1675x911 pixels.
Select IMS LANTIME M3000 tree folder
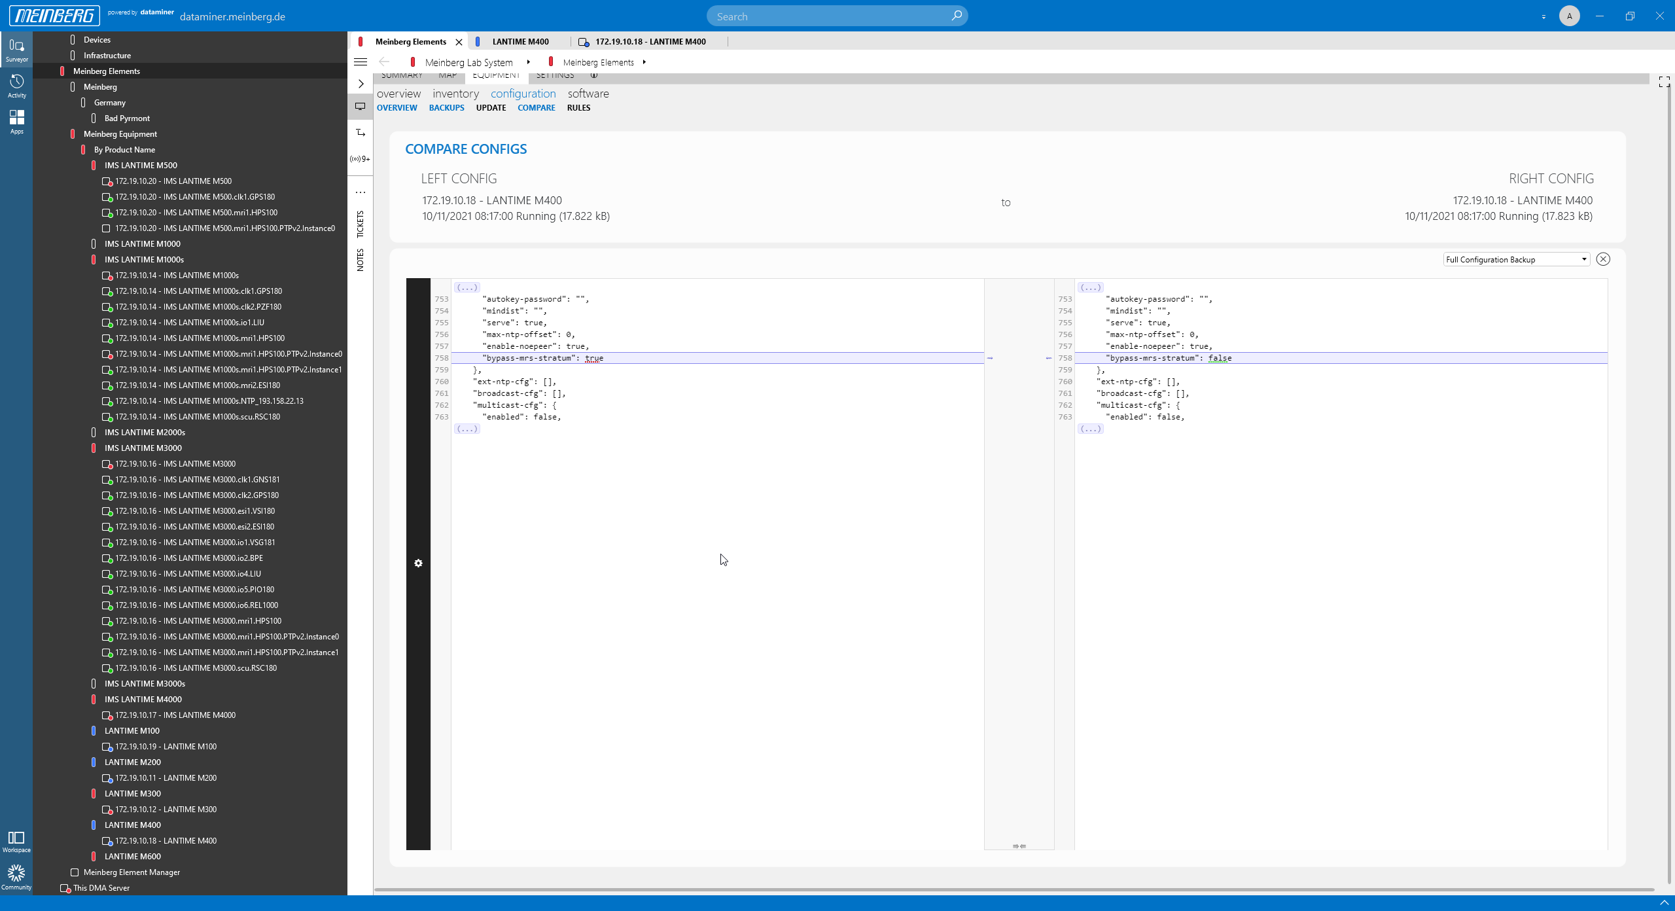click(x=143, y=448)
